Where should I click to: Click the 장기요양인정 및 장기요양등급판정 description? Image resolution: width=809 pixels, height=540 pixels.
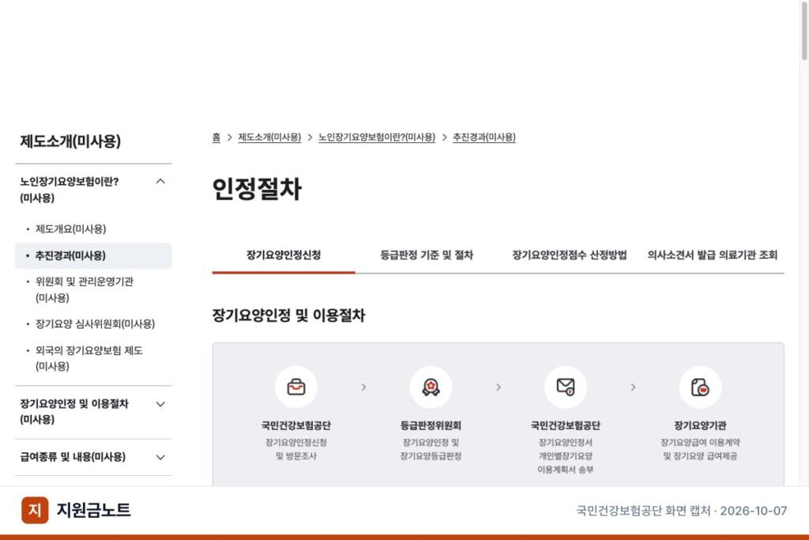click(431, 449)
